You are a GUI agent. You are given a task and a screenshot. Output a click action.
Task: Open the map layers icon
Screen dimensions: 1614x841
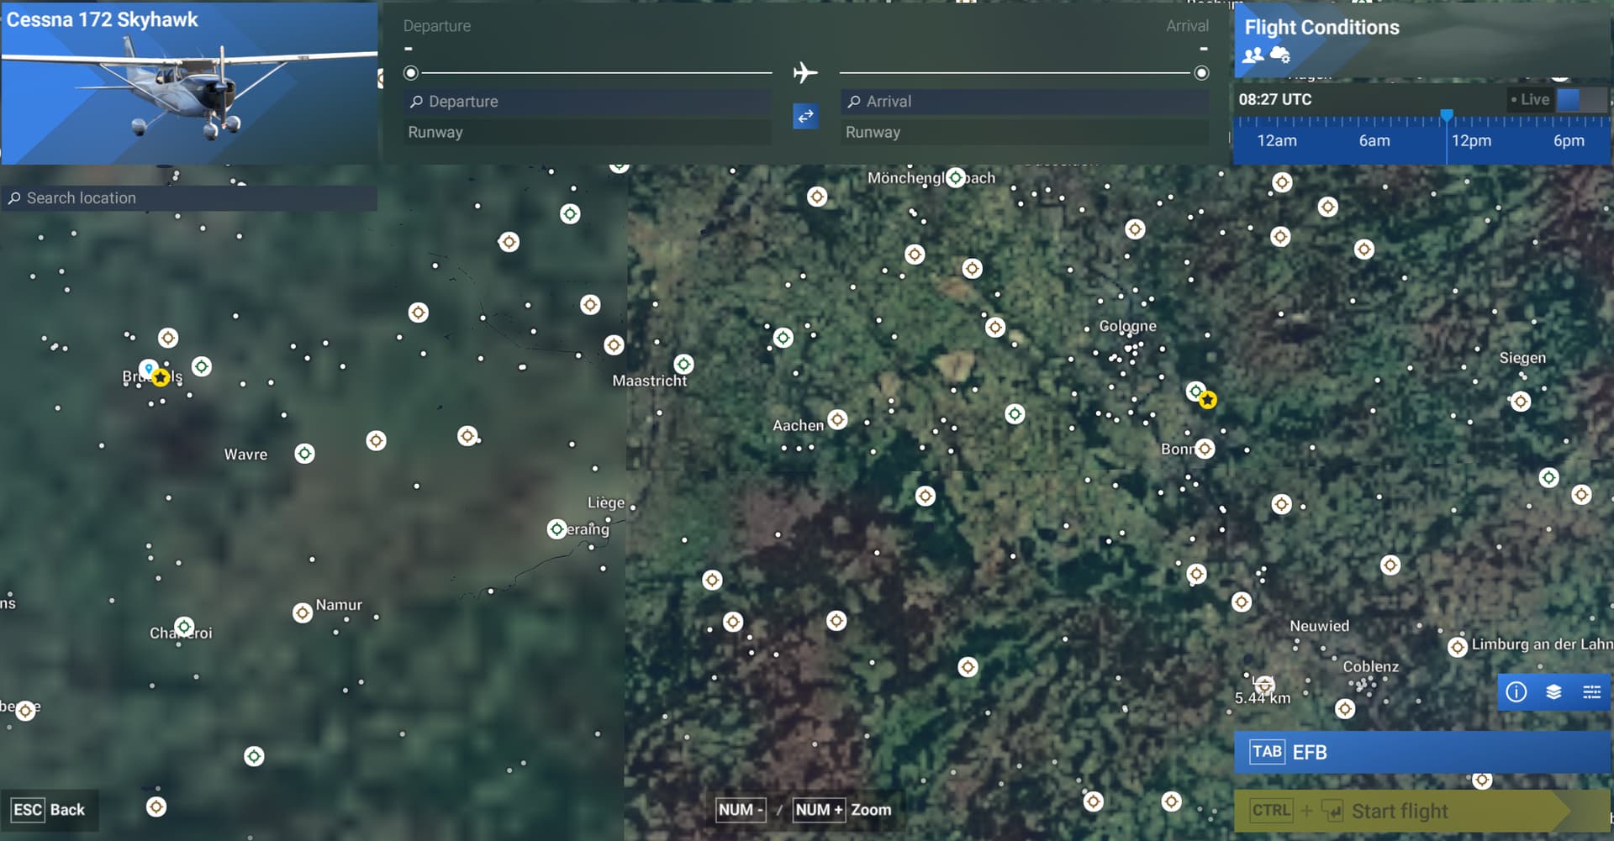click(x=1554, y=692)
